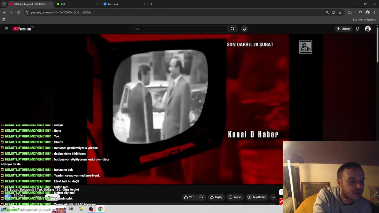Focus the YouTube Ara search box

[179, 29]
